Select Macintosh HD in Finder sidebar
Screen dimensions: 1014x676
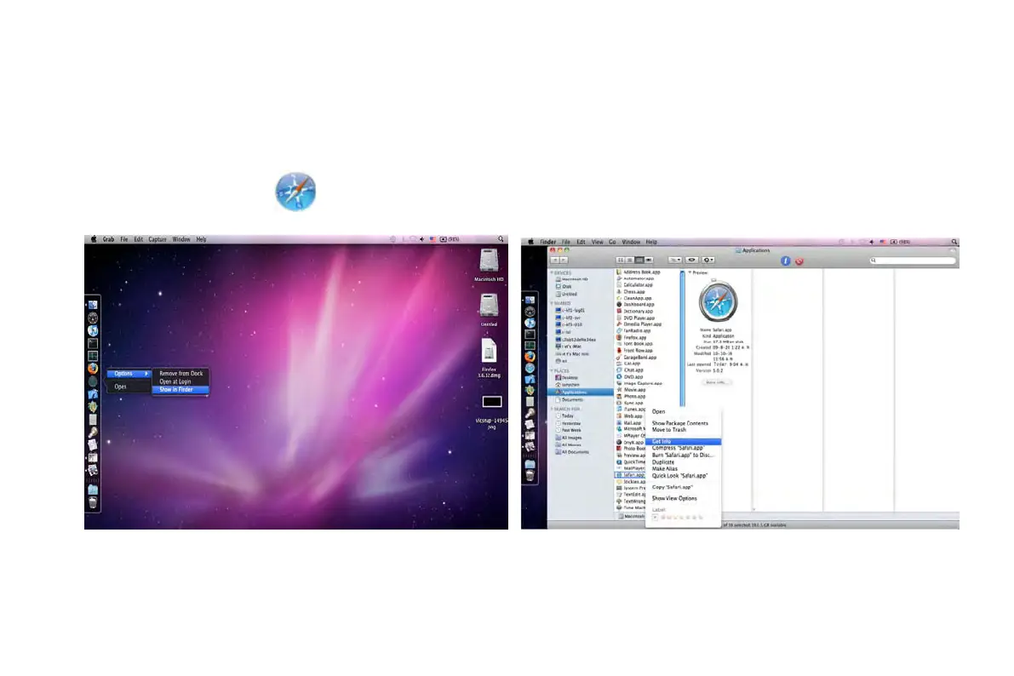[x=572, y=279]
